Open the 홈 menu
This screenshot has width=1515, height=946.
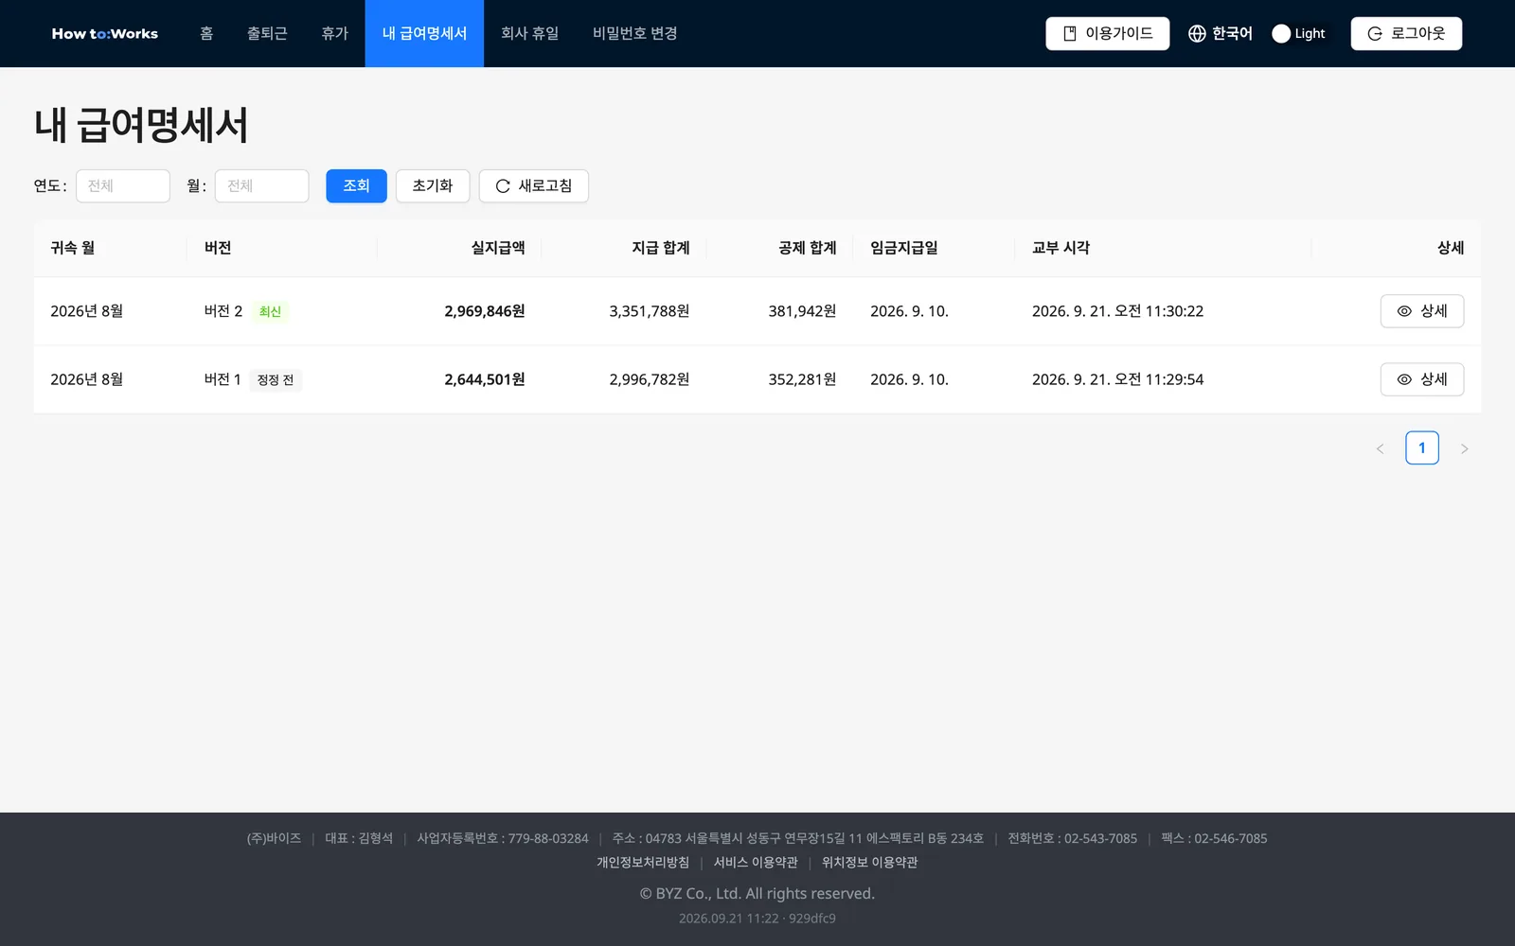[206, 33]
